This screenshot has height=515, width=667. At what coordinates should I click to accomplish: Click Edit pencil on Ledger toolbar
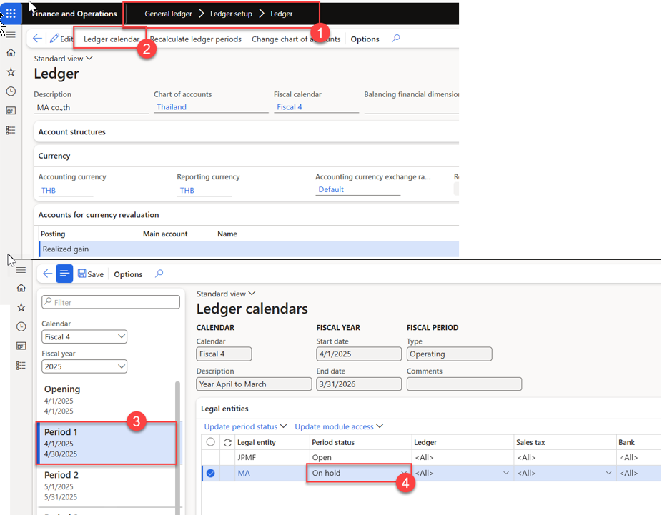click(x=61, y=39)
